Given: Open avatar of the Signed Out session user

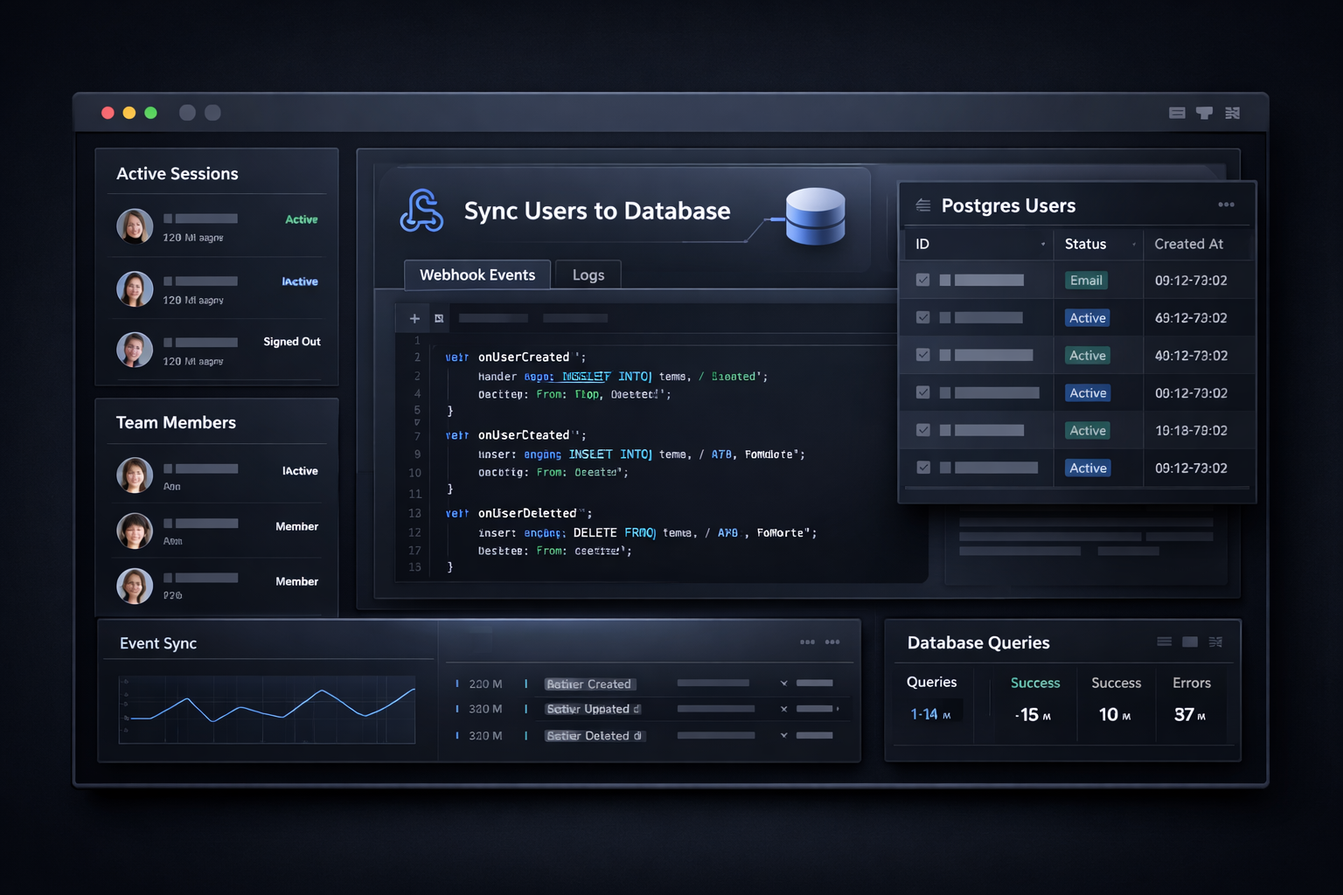Looking at the screenshot, I should click(x=135, y=350).
